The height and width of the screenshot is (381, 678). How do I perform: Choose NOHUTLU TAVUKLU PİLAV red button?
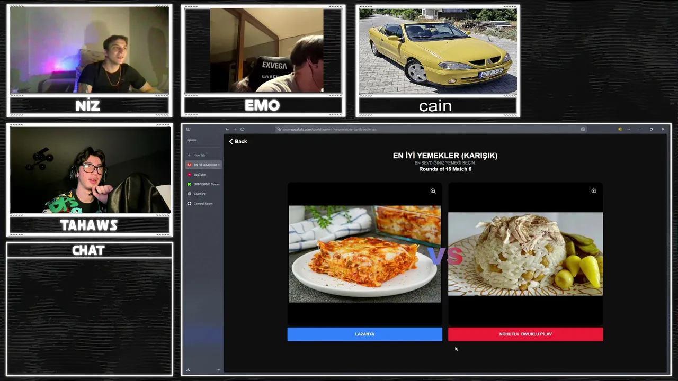click(525, 334)
